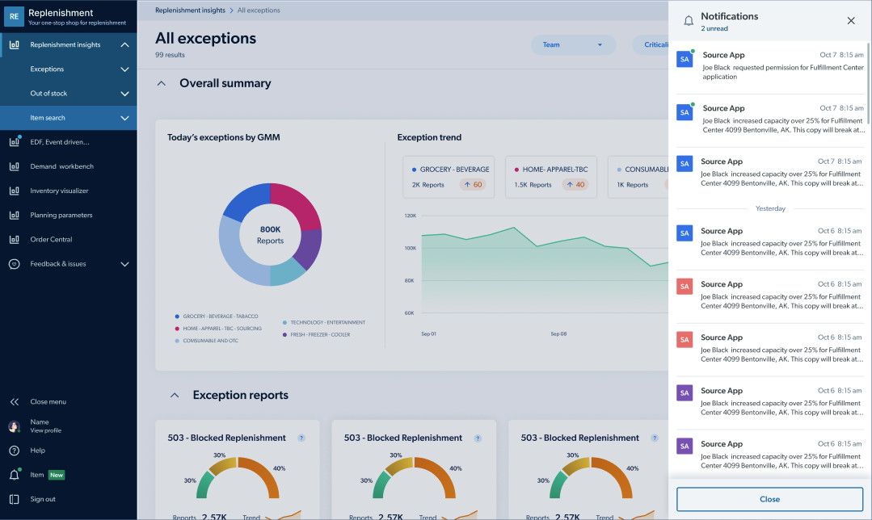Click the GROCERY - BEVERAGE - TABACCO legend entry
Screen dimensions: 872x520
(x=217, y=316)
